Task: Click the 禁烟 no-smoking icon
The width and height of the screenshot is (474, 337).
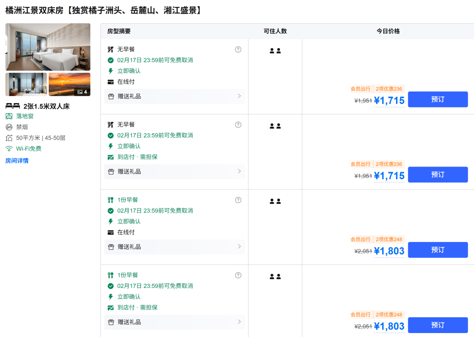Action: tap(9, 127)
